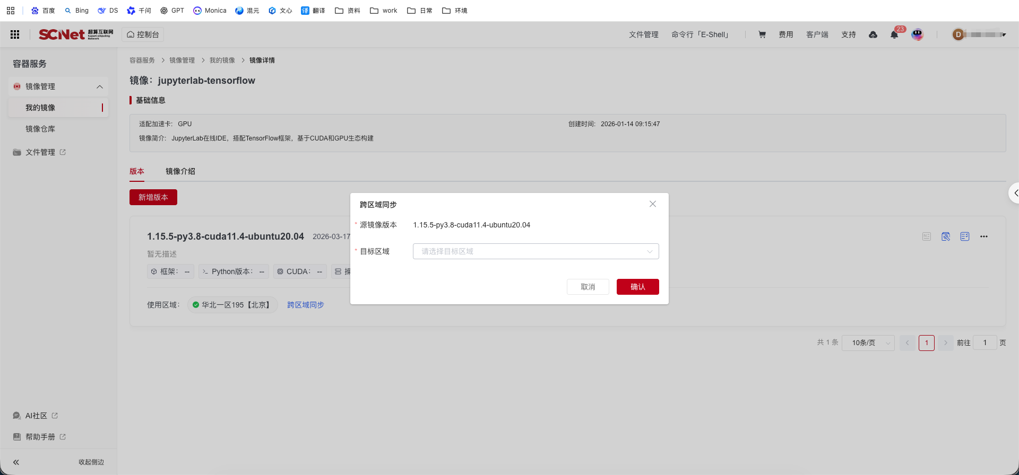The height and width of the screenshot is (475, 1019).
Task: Switch to the 版本 tab
Action: 137,171
